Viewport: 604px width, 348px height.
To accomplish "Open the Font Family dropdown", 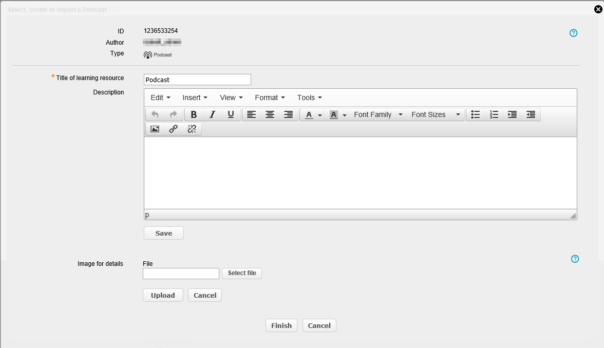I will pos(378,114).
